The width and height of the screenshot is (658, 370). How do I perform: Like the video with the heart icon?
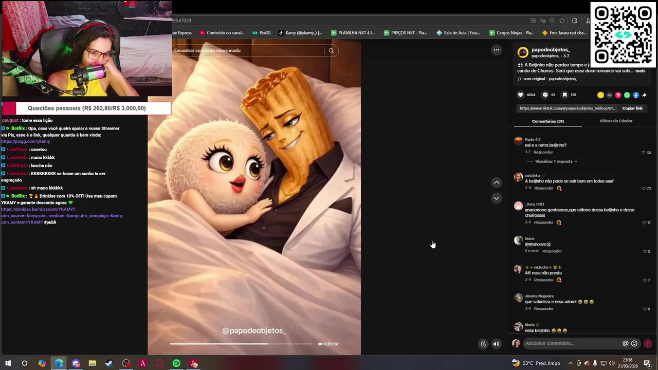[520, 95]
